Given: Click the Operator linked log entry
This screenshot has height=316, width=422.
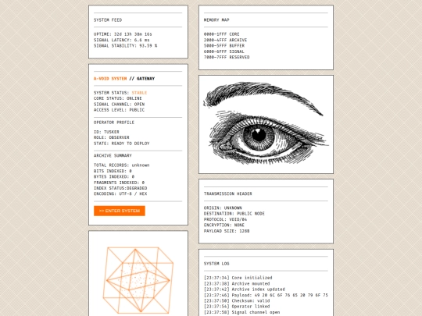Looking at the screenshot, I should (237, 307).
